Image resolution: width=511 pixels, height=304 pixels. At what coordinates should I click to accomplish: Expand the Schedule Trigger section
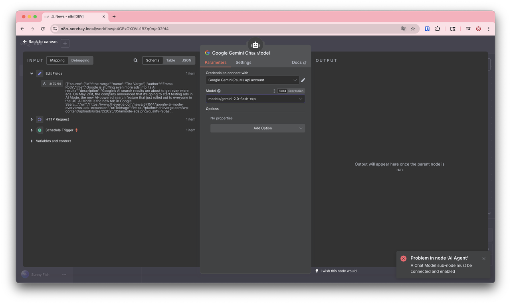click(x=32, y=130)
